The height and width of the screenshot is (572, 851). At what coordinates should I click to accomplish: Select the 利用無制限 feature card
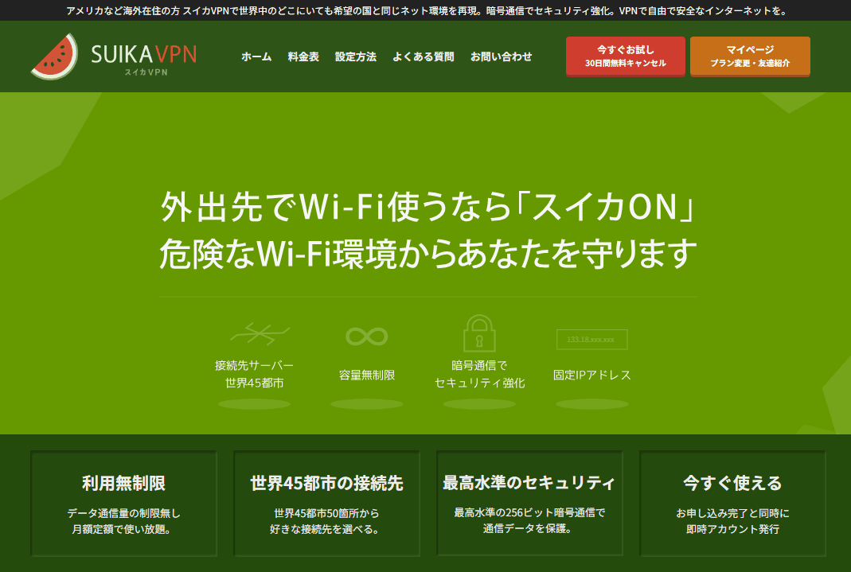[123, 503]
